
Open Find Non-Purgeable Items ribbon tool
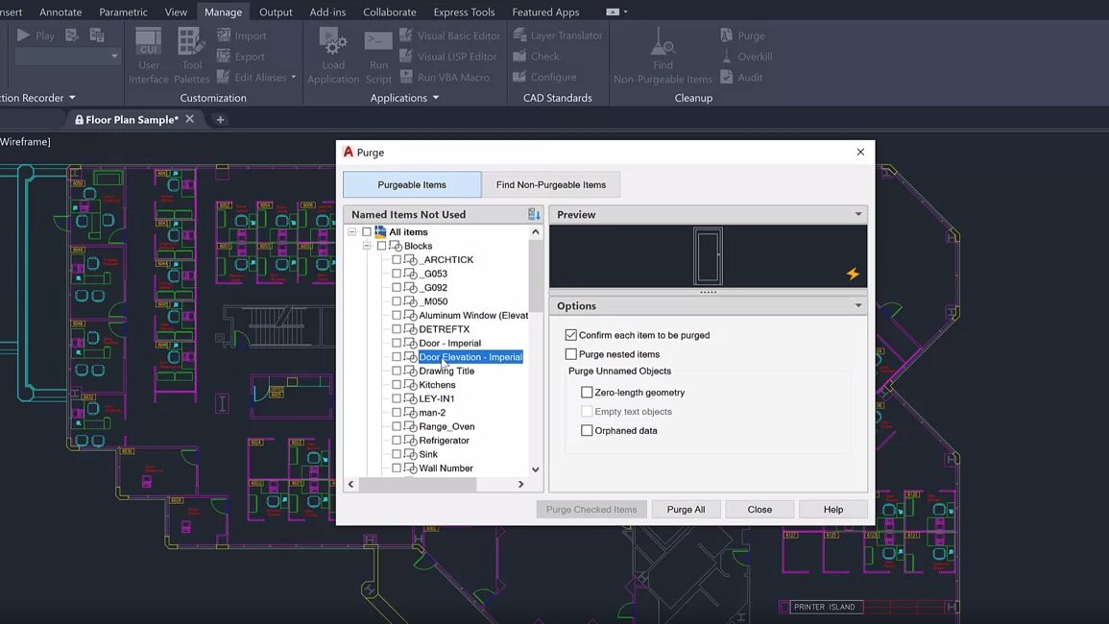(x=663, y=43)
